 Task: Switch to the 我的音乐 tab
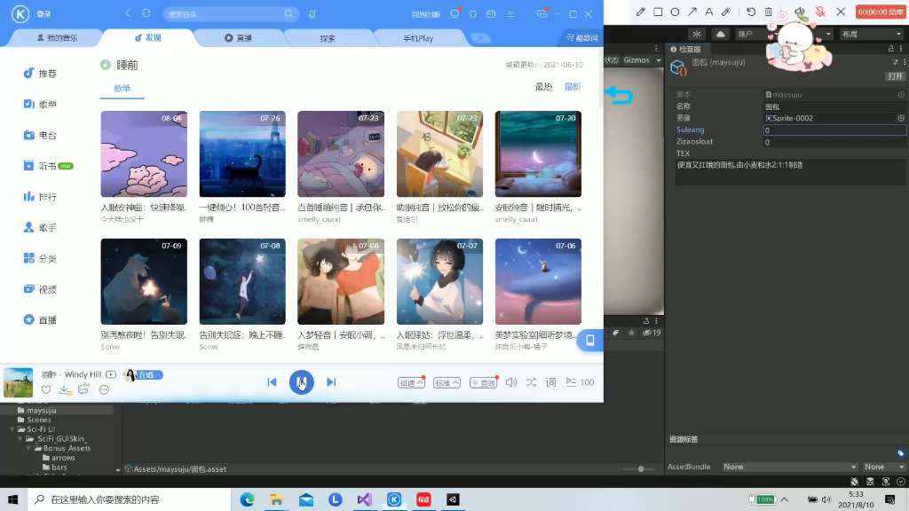pos(61,39)
